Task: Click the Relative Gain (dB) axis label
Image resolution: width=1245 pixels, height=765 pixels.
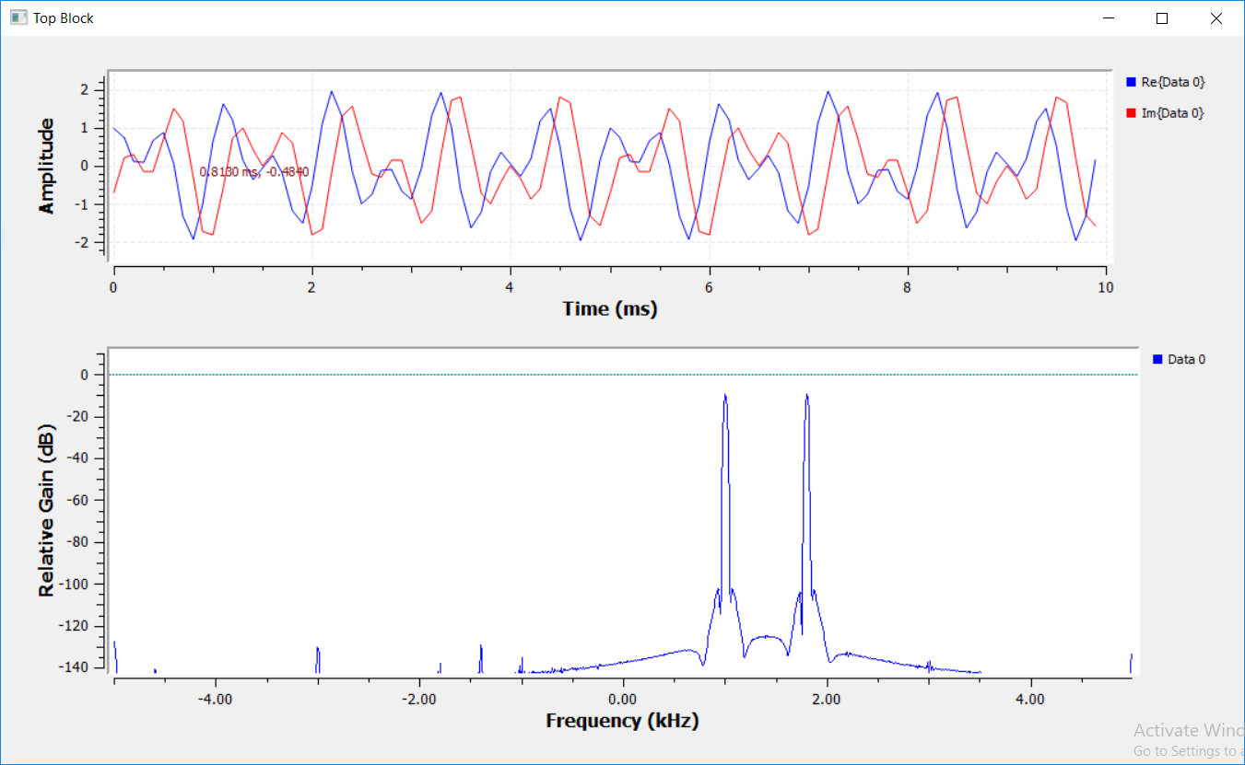Action: 47,510
